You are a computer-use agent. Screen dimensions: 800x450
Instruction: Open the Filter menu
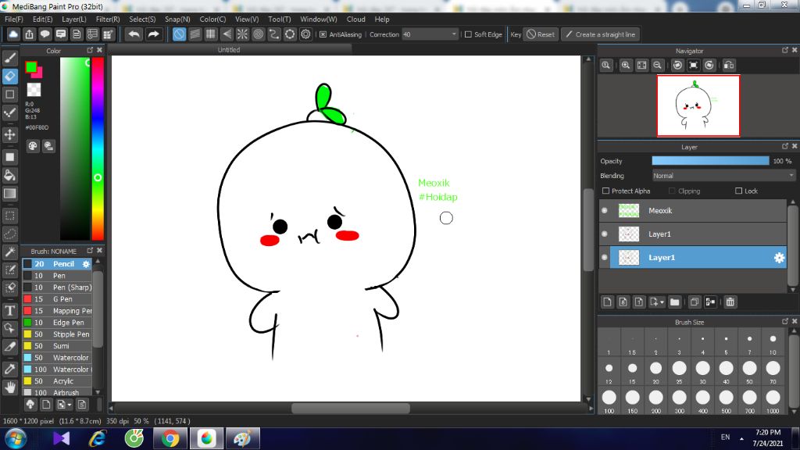tap(108, 19)
